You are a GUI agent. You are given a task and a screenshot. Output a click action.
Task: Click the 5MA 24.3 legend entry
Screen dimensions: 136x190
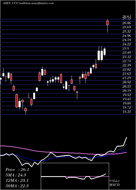pyautogui.click(x=16, y=175)
